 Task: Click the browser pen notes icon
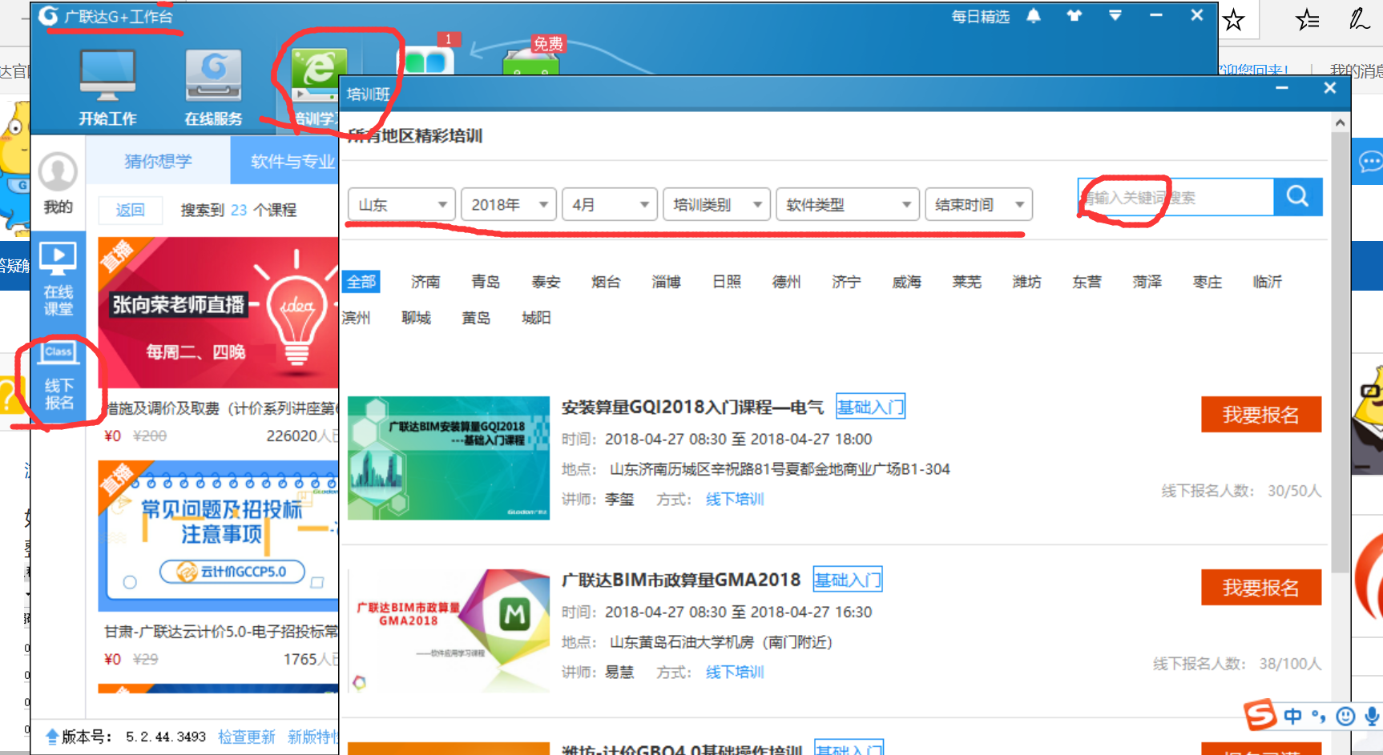coord(1359,19)
